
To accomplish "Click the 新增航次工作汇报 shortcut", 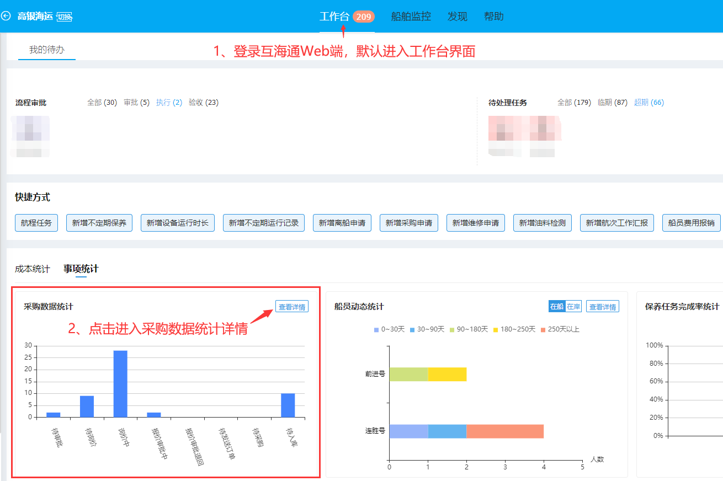I will click(x=617, y=223).
